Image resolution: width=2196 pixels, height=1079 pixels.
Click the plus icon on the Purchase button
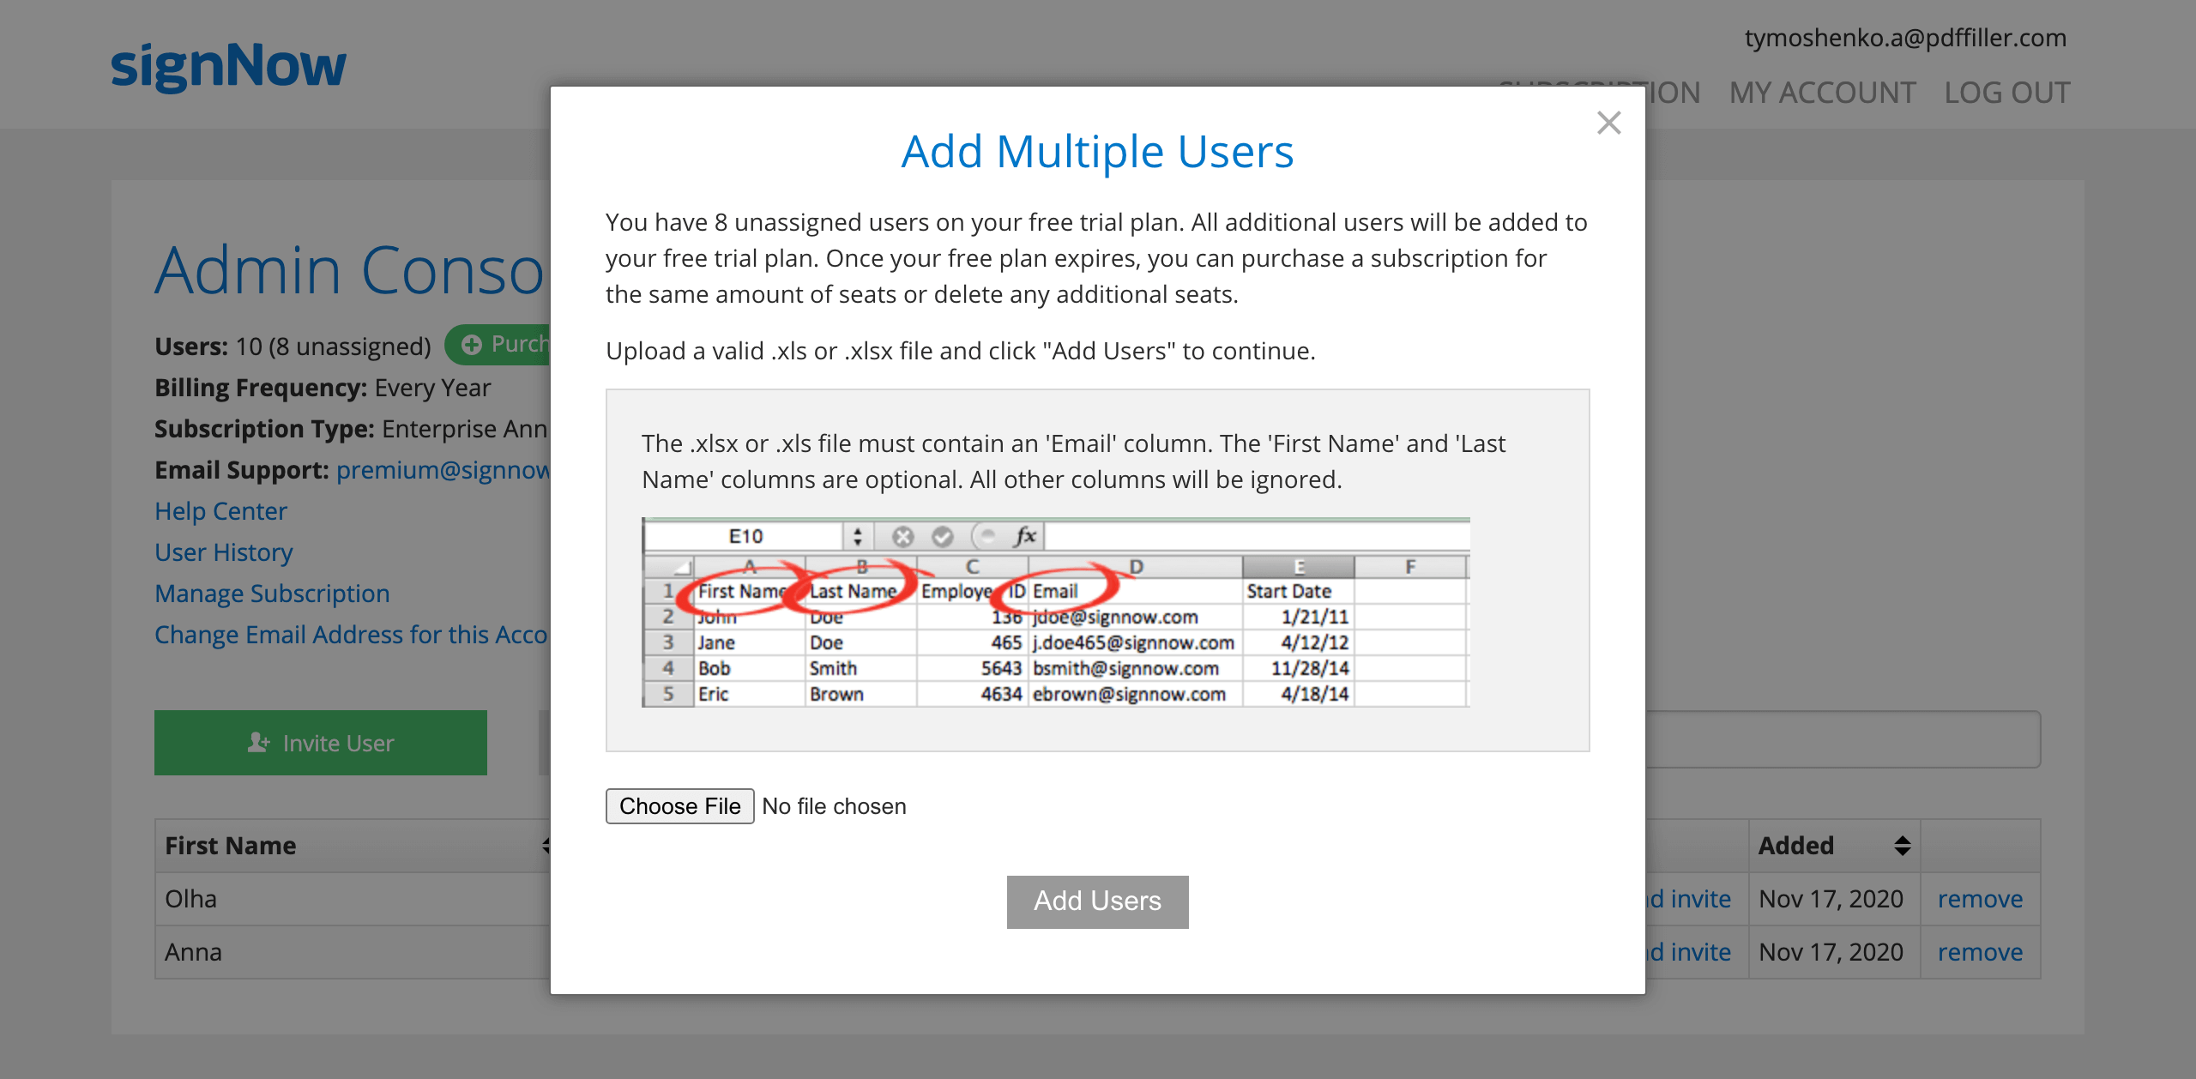pos(471,344)
